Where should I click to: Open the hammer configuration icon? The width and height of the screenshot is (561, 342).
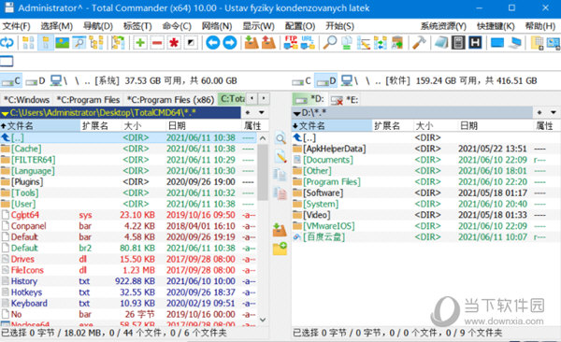(419, 43)
